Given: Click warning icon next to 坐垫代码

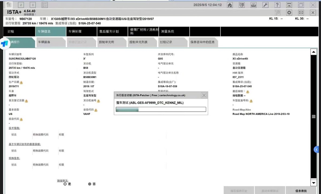Looking at the screenshot, I should (x=96, y=110).
